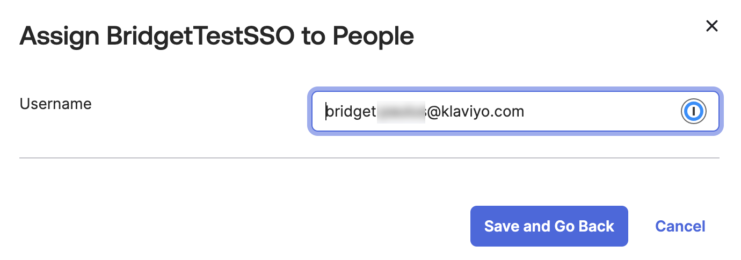Focus the Username input field
741x260 pixels.
click(591, 112)
